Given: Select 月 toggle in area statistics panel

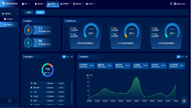Looking at the screenshot, I should click(x=68, y=57).
